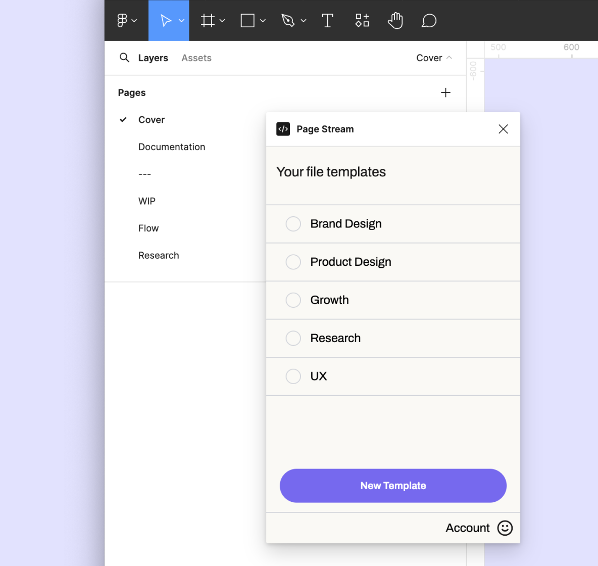Search layers with magnifier icon
Image resolution: width=598 pixels, height=566 pixels.
point(124,58)
